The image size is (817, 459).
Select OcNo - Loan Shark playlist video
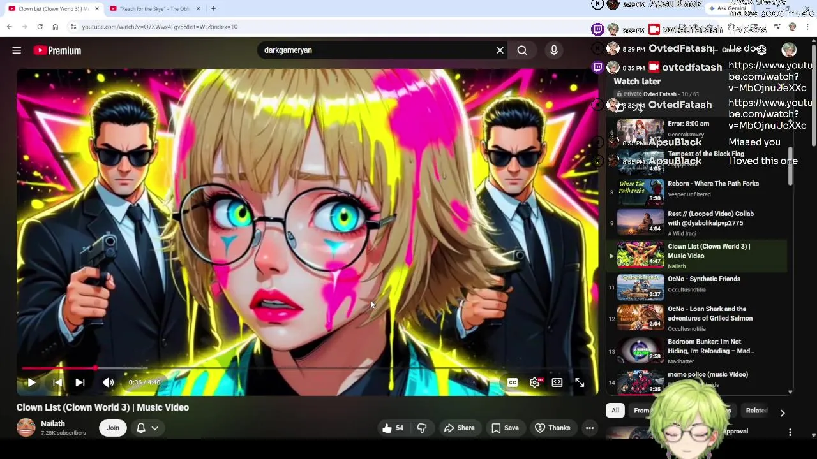(696, 318)
